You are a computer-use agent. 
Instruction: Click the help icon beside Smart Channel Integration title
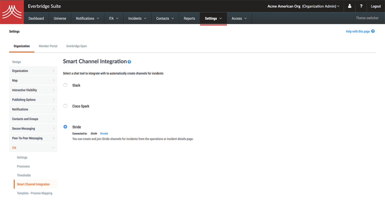coord(129,62)
